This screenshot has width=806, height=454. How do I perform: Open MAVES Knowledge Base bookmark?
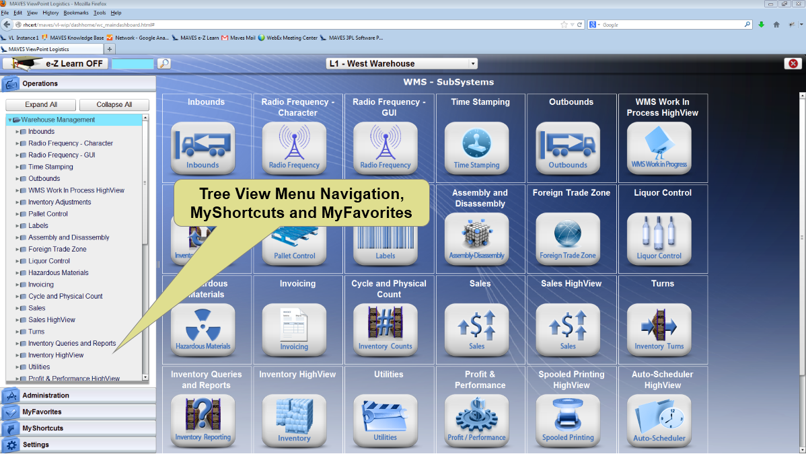coord(73,38)
